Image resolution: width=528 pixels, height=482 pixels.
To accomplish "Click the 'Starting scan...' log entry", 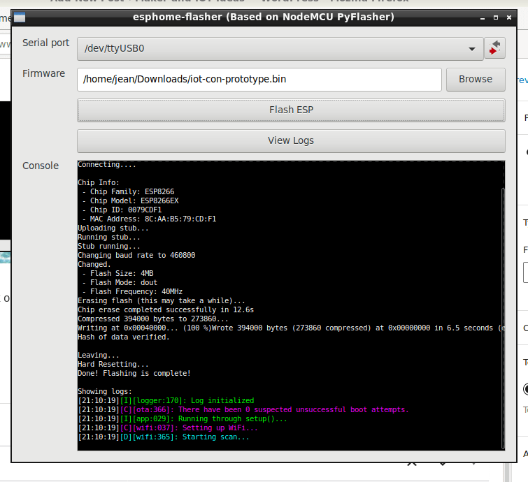I will pos(164,437).
